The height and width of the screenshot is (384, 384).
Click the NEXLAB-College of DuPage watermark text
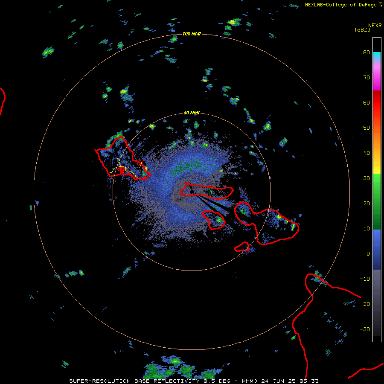click(340, 5)
